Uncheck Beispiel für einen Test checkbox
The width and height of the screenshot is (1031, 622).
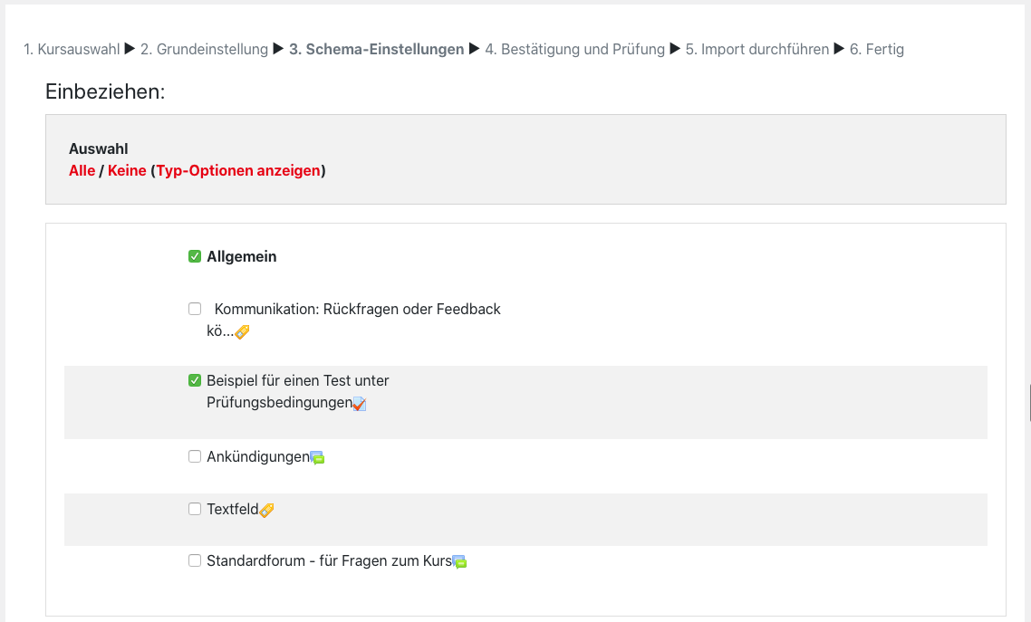195,380
